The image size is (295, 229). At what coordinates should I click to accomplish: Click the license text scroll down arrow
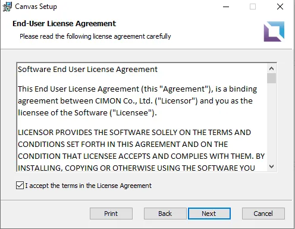(271, 167)
